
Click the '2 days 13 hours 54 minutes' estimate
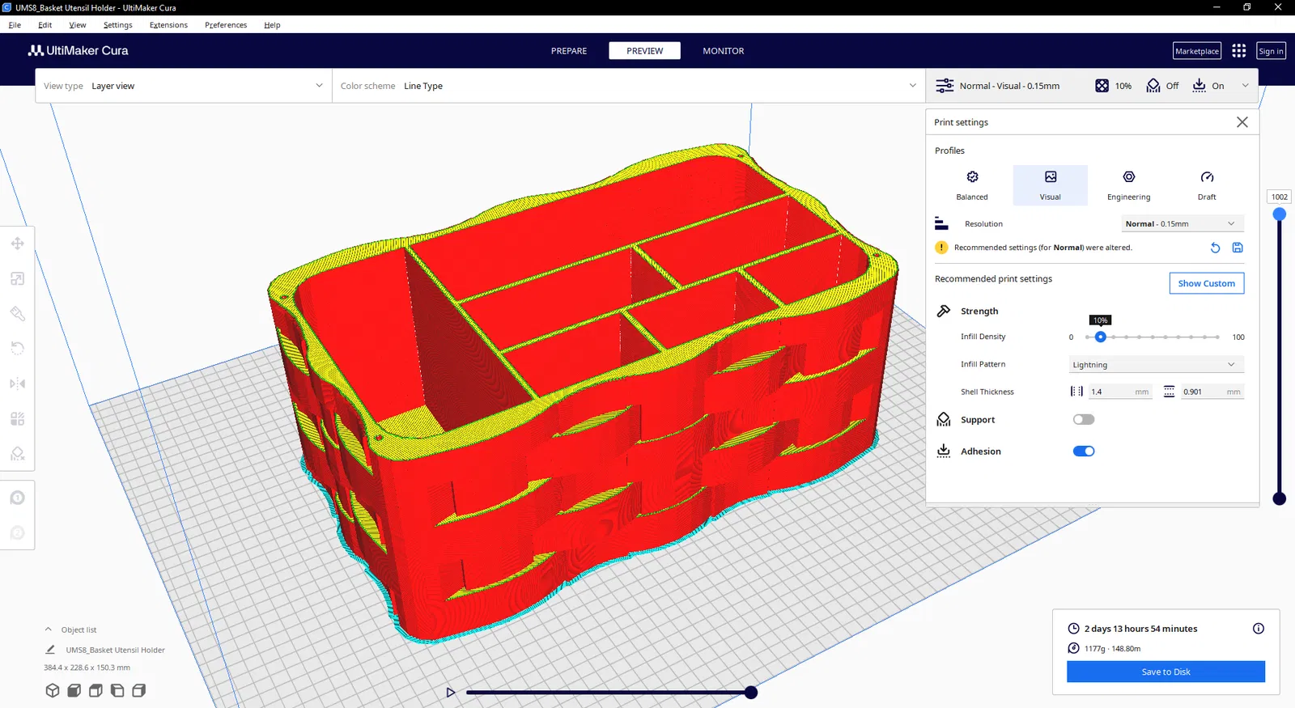pyautogui.click(x=1140, y=629)
